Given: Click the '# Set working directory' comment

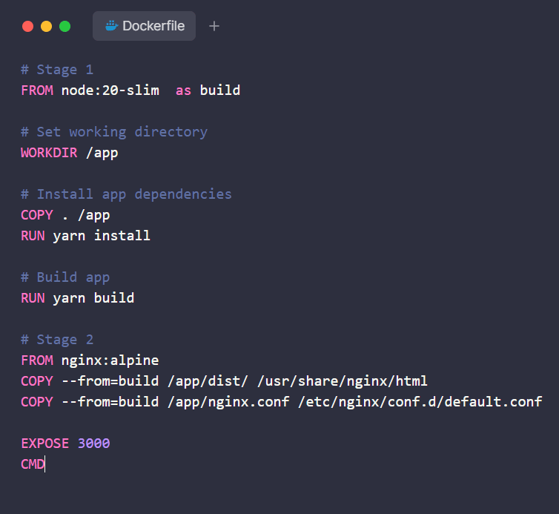Looking at the screenshot, I should 114,132.
